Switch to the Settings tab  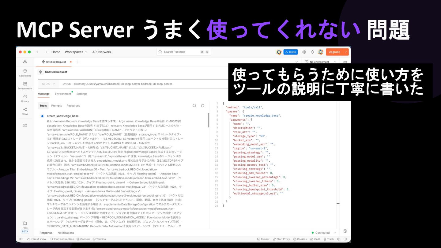coord(82,94)
